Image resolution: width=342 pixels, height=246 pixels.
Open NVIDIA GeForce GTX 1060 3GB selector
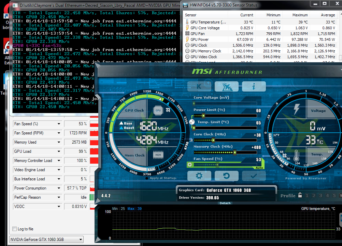(46, 240)
